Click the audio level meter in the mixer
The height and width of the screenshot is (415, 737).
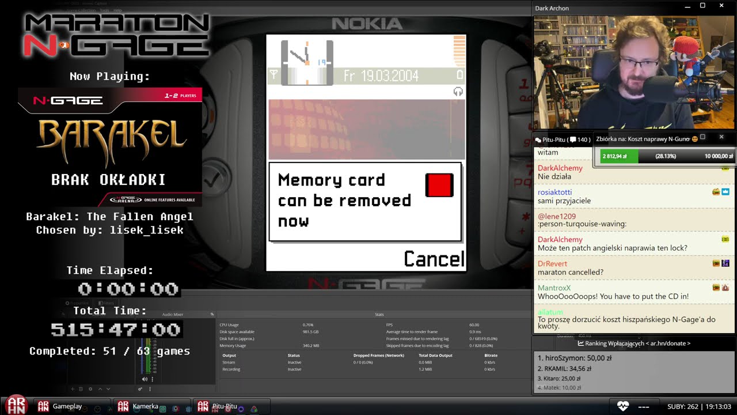coord(147,354)
